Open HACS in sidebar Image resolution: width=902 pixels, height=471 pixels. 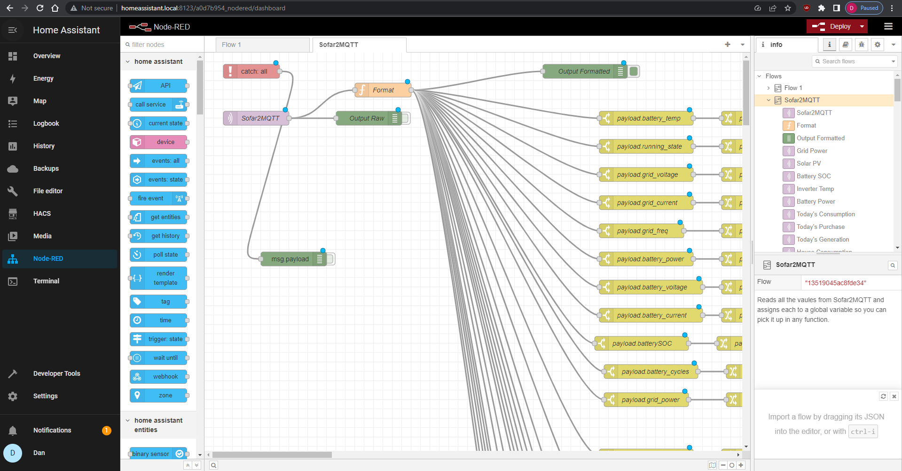[x=59, y=213]
